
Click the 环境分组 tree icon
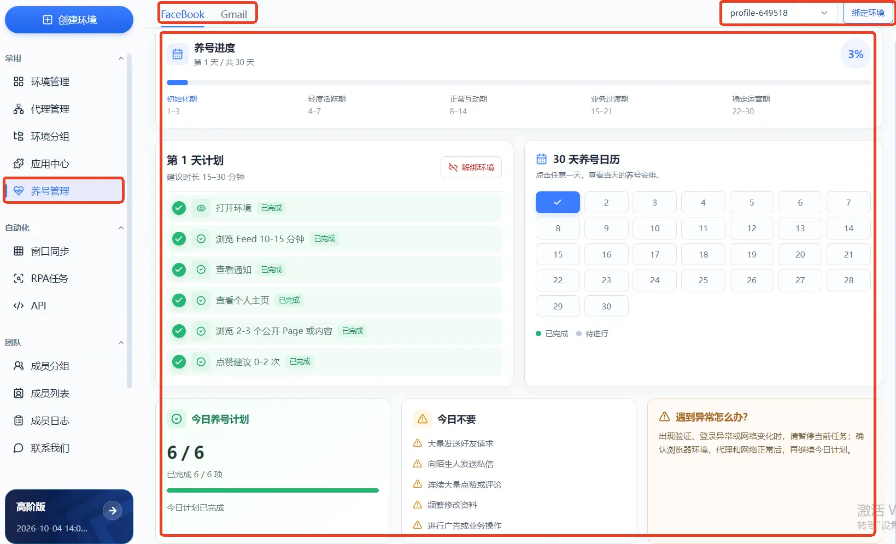tap(19, 136)
